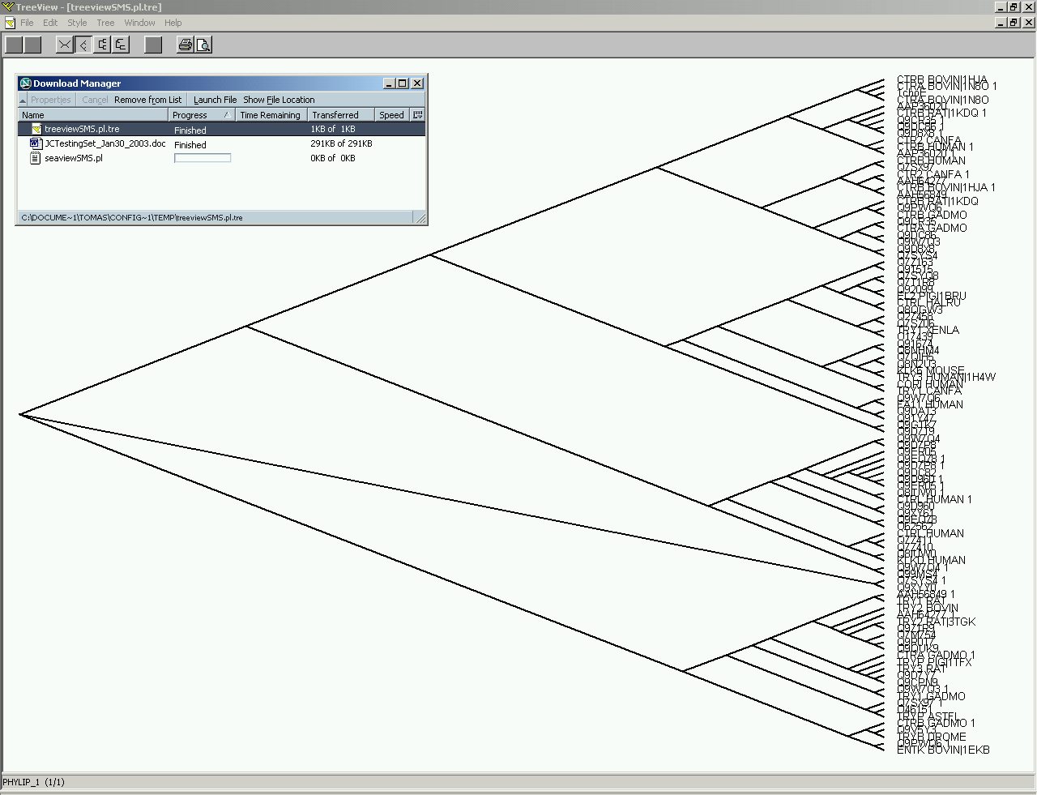Click the Word icon of JCTestingSet_Jan30_2003.doc
1037x795 pixels.
(x=35, y=143)
